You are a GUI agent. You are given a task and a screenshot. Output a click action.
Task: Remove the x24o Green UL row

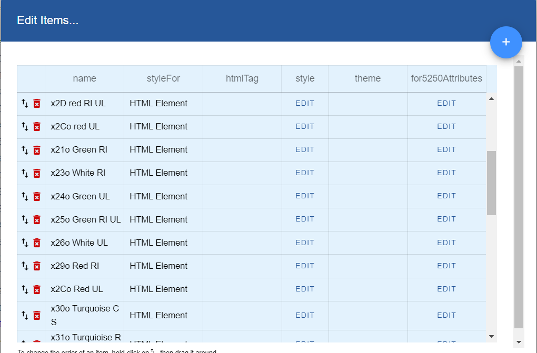point(37,196)
